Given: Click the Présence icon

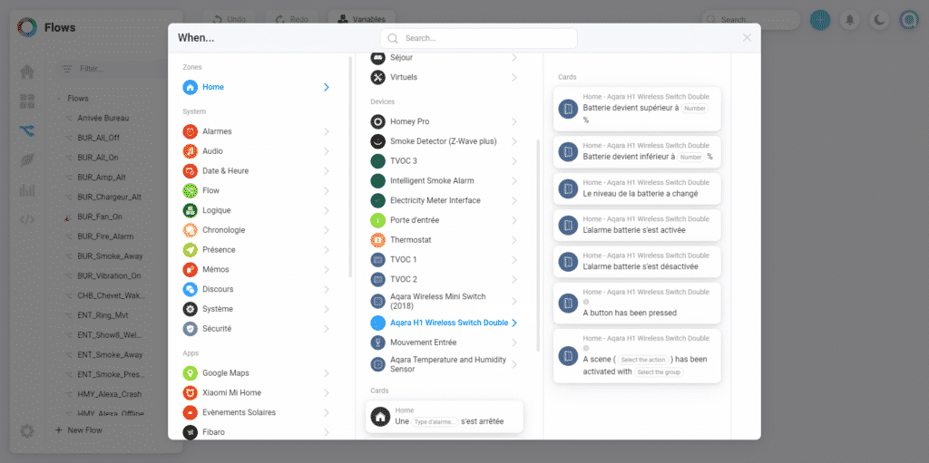Looking at the screenshot, I should [x=191, y=250].
